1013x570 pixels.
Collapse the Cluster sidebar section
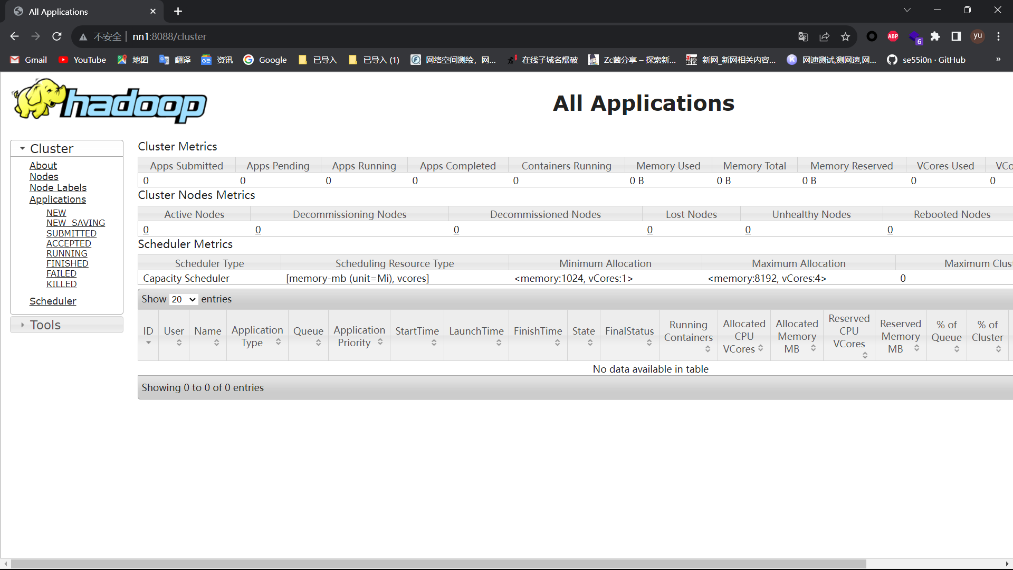[52, 148]
